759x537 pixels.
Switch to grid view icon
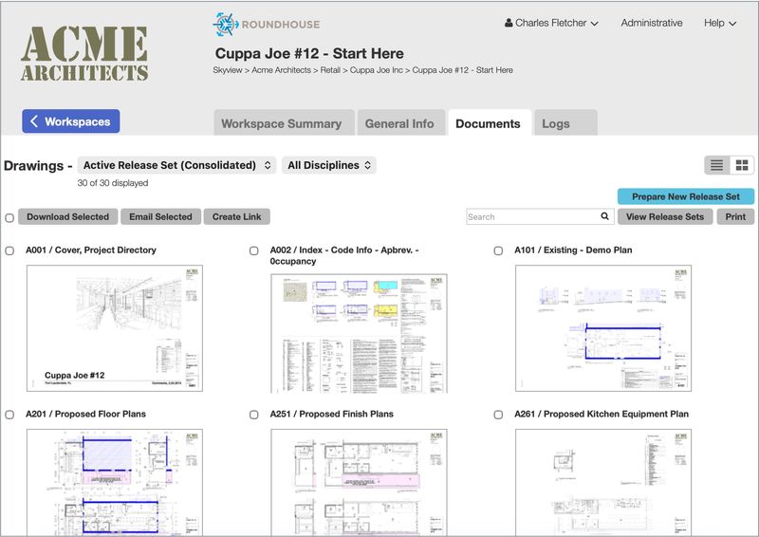[x=742, y=166]
